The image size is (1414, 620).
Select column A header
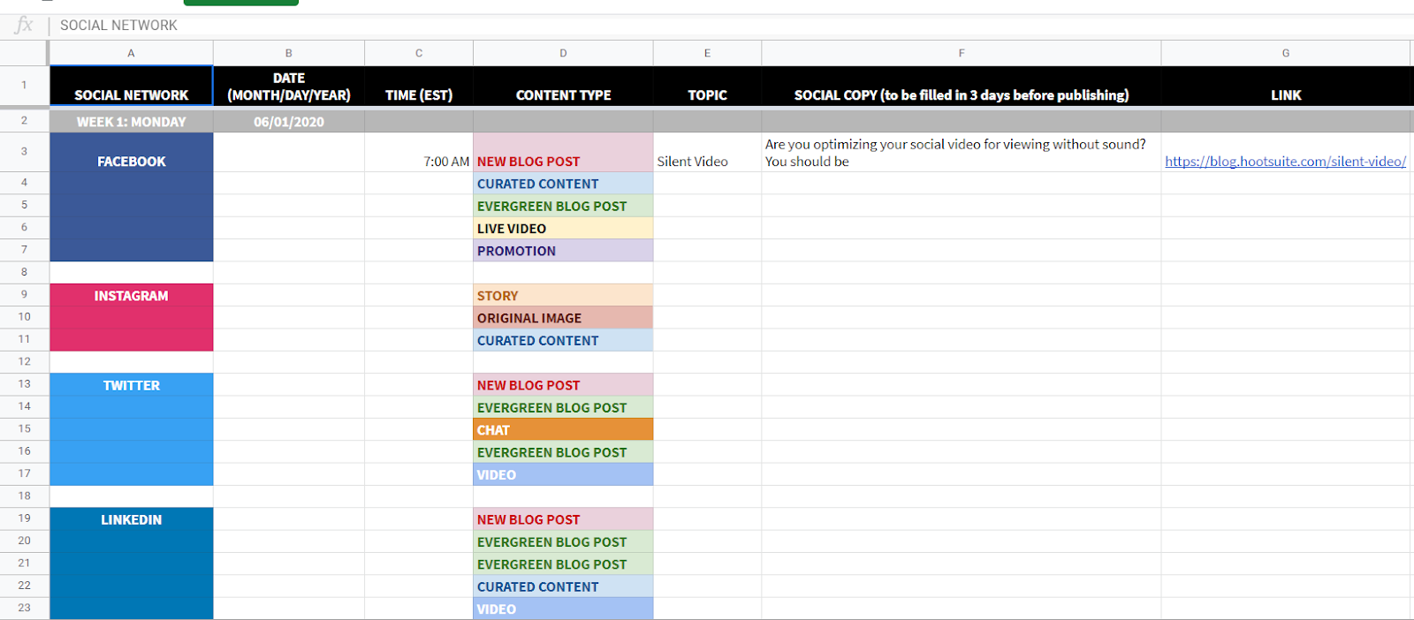point(131,53)
